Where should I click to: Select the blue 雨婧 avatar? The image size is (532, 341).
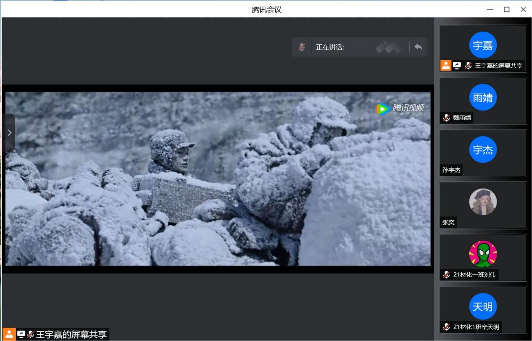pos(483,97)
